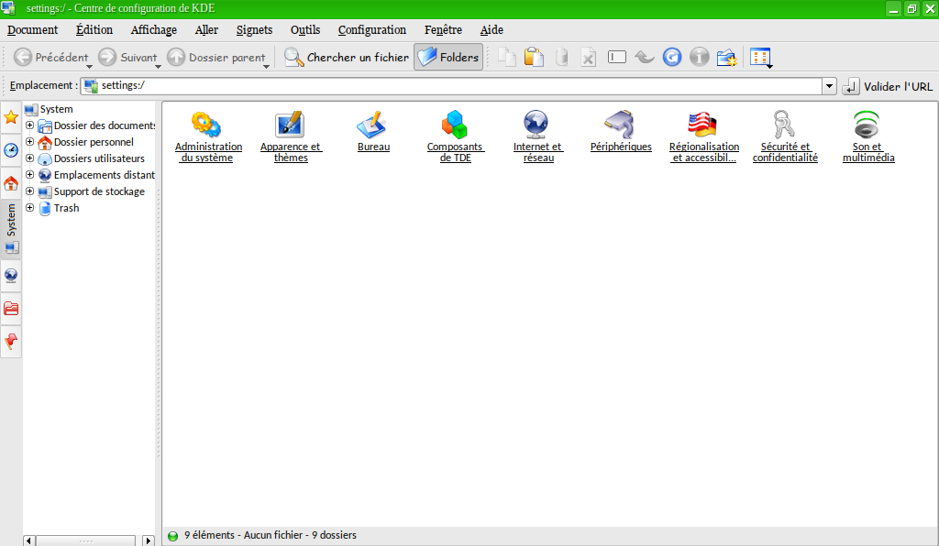The image size is (939, 546).
Task: Open the Outils menu
Action: point(305,30)
